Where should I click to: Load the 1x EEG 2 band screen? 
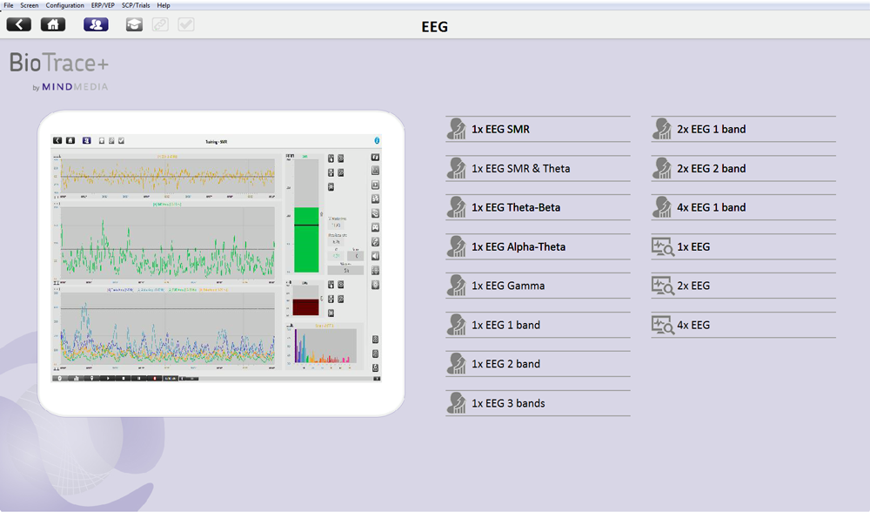pyautogui.click(x=538, y=364)
